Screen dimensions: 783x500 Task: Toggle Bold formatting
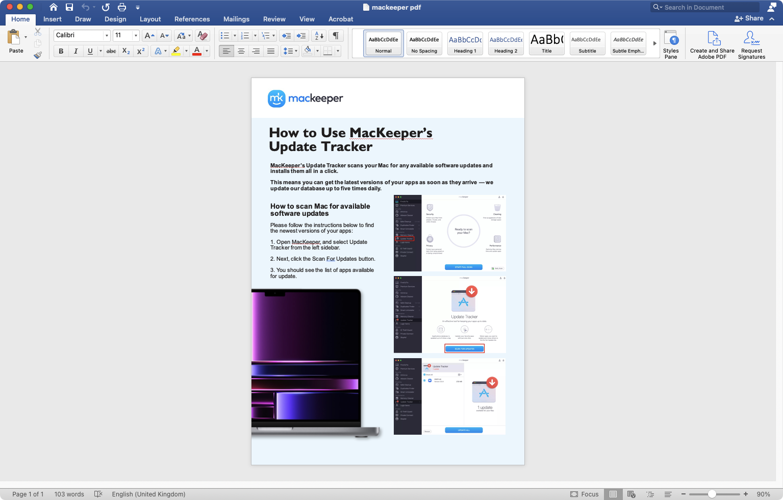[61, 51]
